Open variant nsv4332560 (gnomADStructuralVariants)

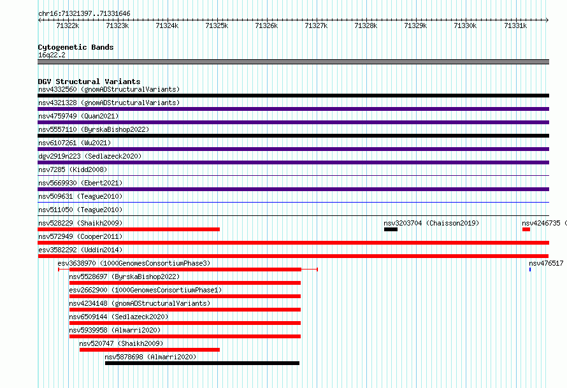click(109, 89)
